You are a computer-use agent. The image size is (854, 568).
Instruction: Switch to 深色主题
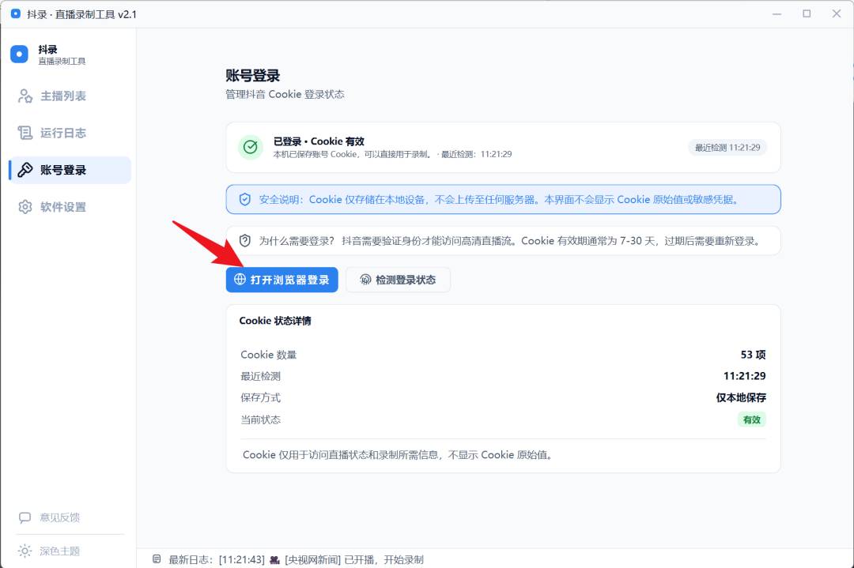point(59,551)
